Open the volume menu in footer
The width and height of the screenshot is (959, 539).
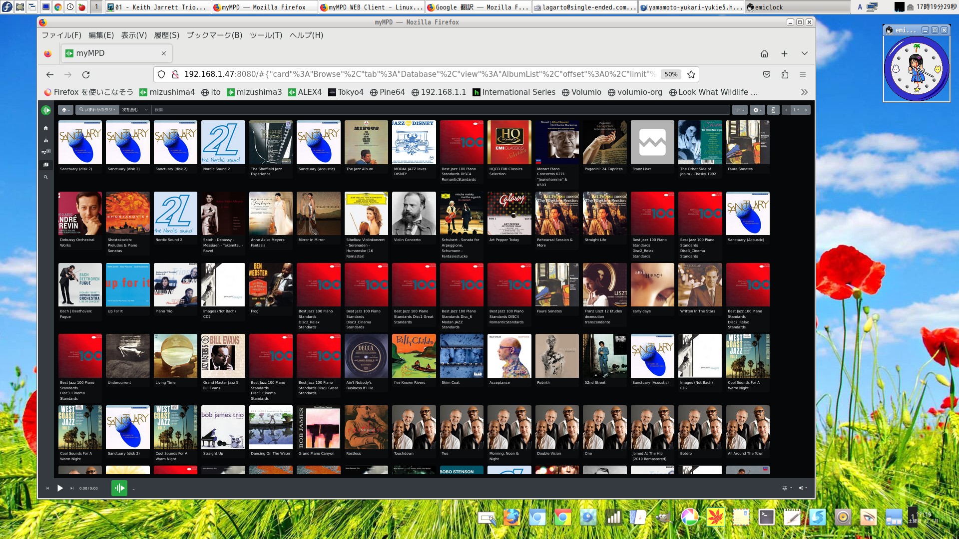click(803, 488)
